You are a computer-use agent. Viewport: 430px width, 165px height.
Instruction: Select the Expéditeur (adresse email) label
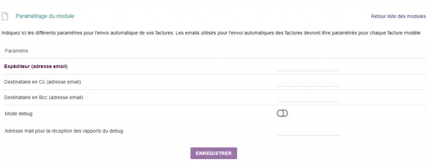tap(36, 66)
